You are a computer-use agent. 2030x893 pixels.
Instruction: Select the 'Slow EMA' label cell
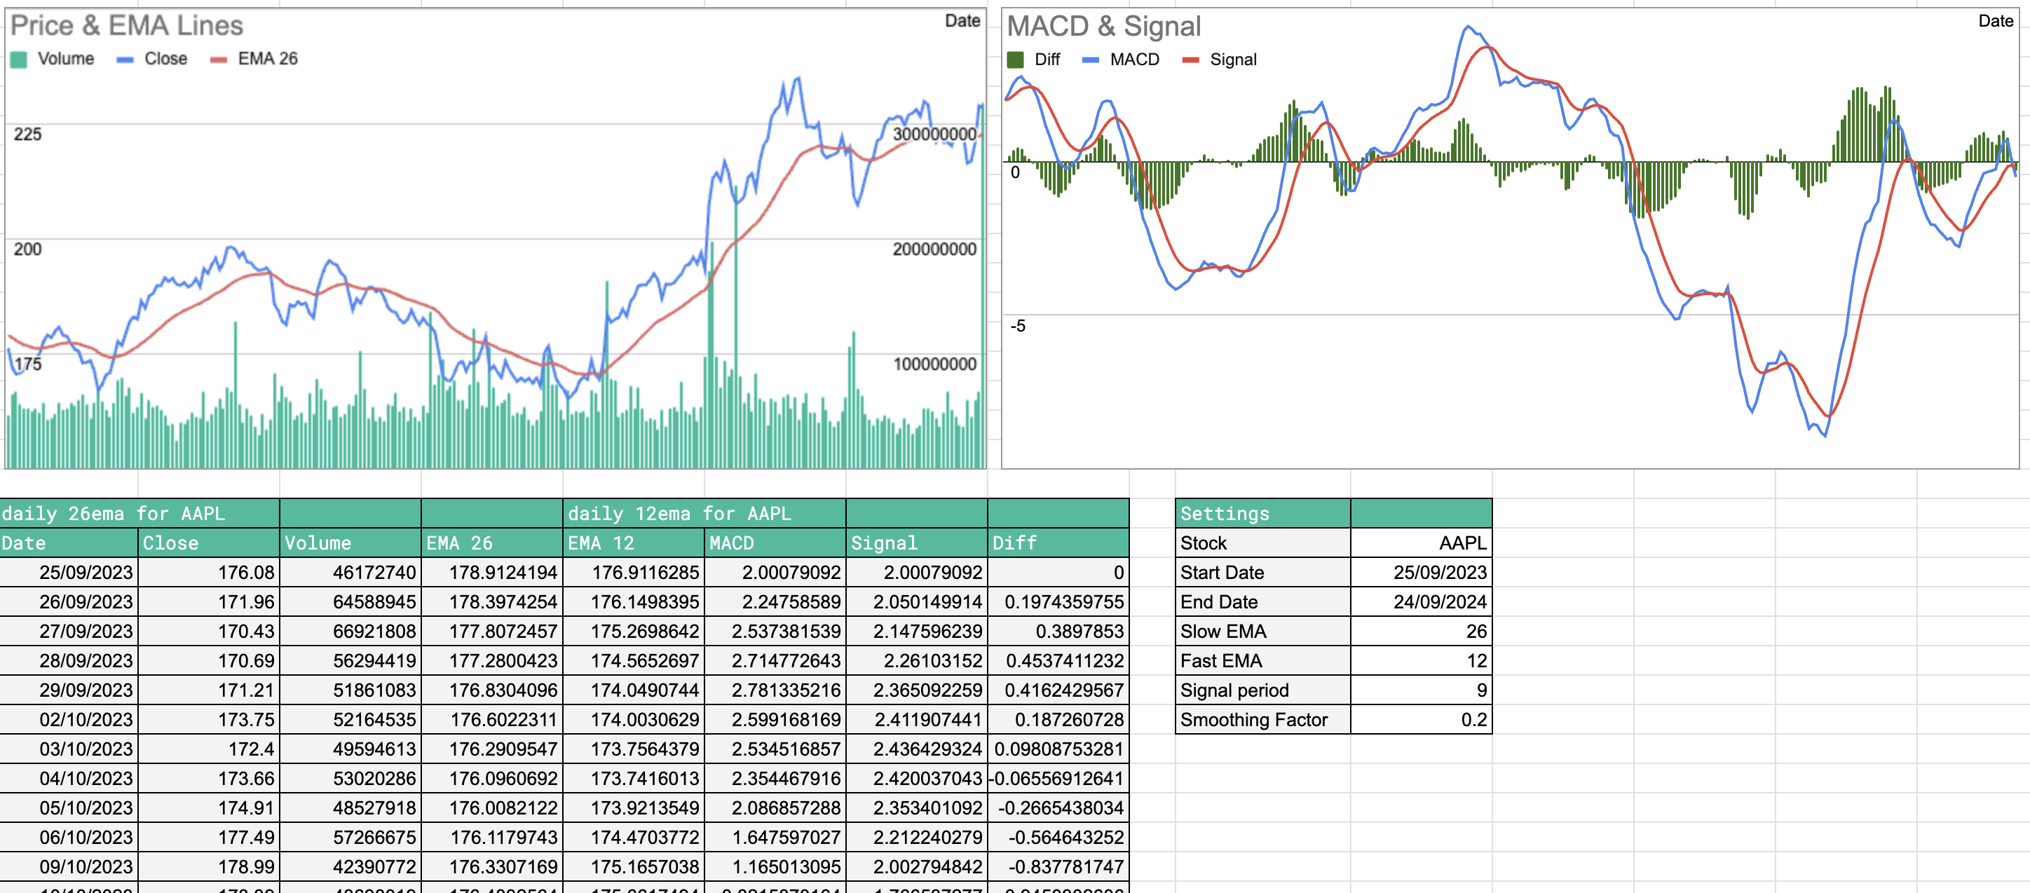[1262, 632]
